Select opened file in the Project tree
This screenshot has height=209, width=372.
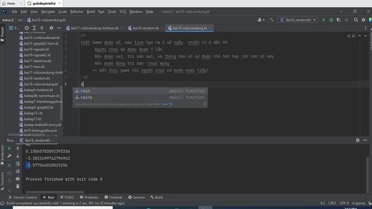27,28
